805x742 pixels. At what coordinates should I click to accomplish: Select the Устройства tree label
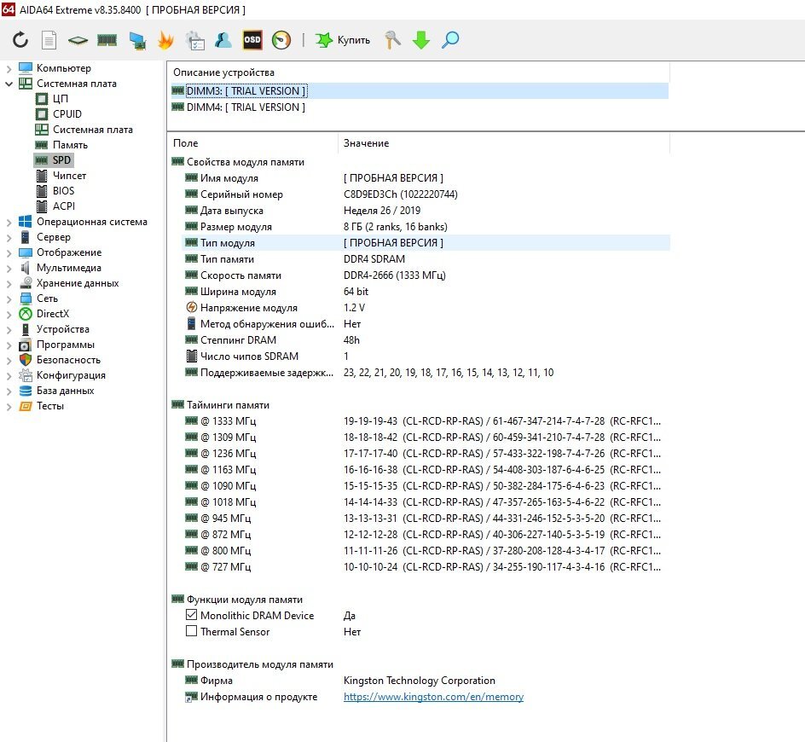62,329
